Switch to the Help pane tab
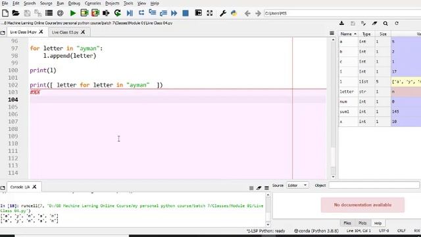The width and height of the screenshot is (421, 237). coord(378,223)
